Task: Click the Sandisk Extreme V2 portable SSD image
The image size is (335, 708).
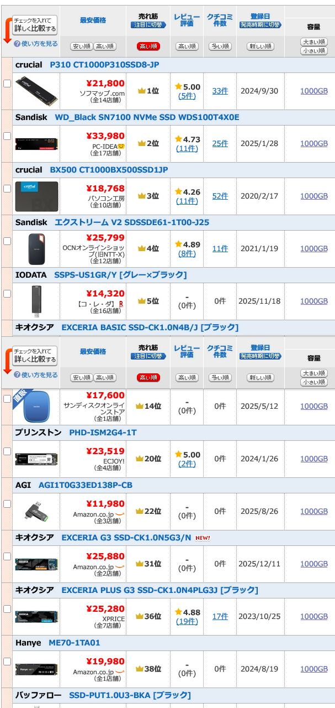Action: (x=36, y=248)
